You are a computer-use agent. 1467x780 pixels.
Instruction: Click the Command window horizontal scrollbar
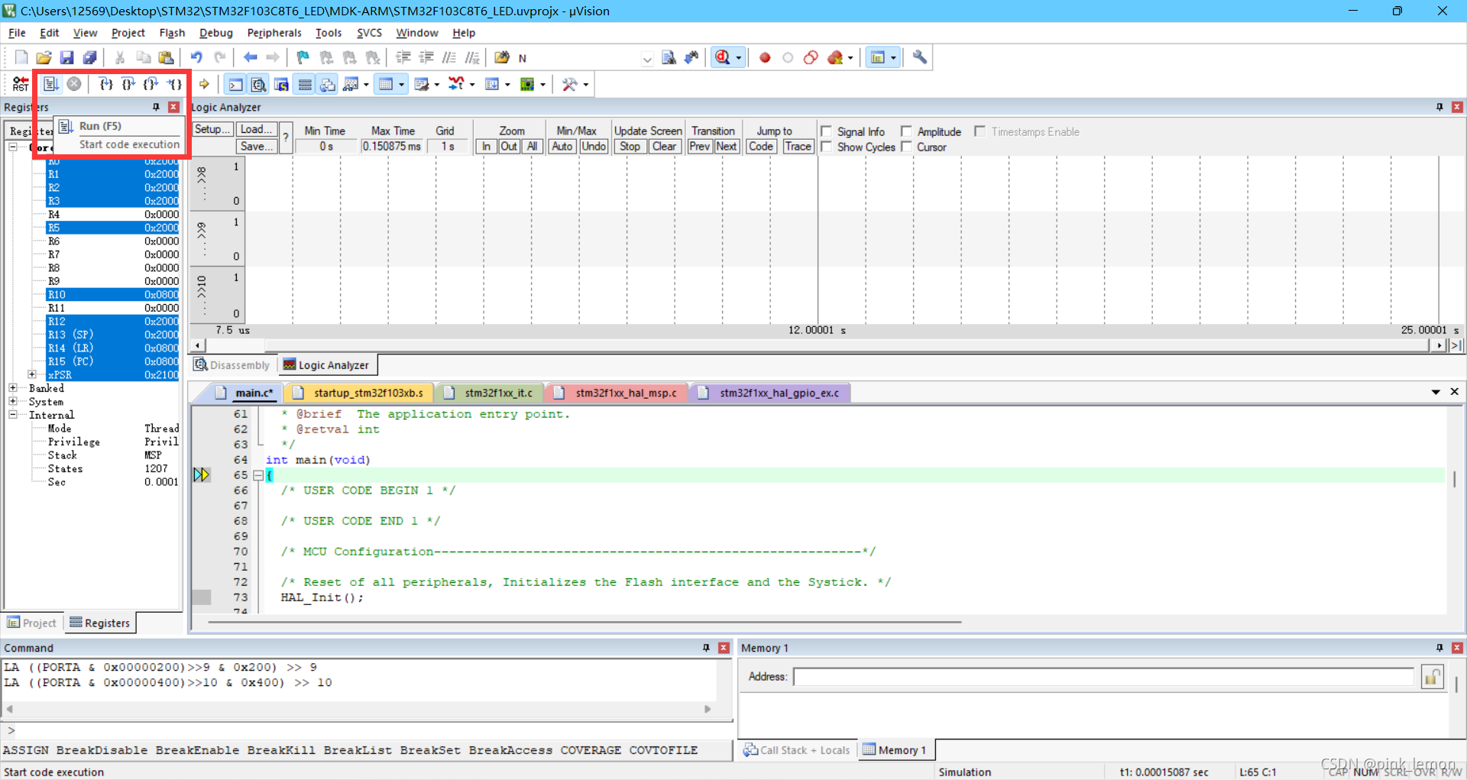[359, 709]
